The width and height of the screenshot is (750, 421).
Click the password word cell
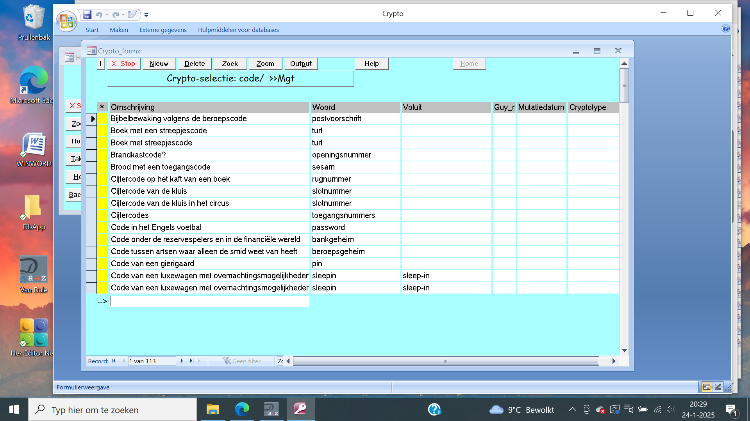pyautogui.click(x=355, y=227)
